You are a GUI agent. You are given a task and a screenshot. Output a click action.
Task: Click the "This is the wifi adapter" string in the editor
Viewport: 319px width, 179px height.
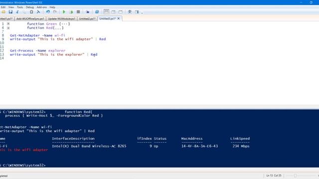(x=65, y=39)
